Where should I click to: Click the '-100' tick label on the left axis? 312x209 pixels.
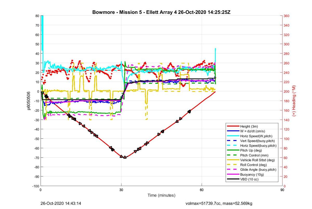[36, 186]
